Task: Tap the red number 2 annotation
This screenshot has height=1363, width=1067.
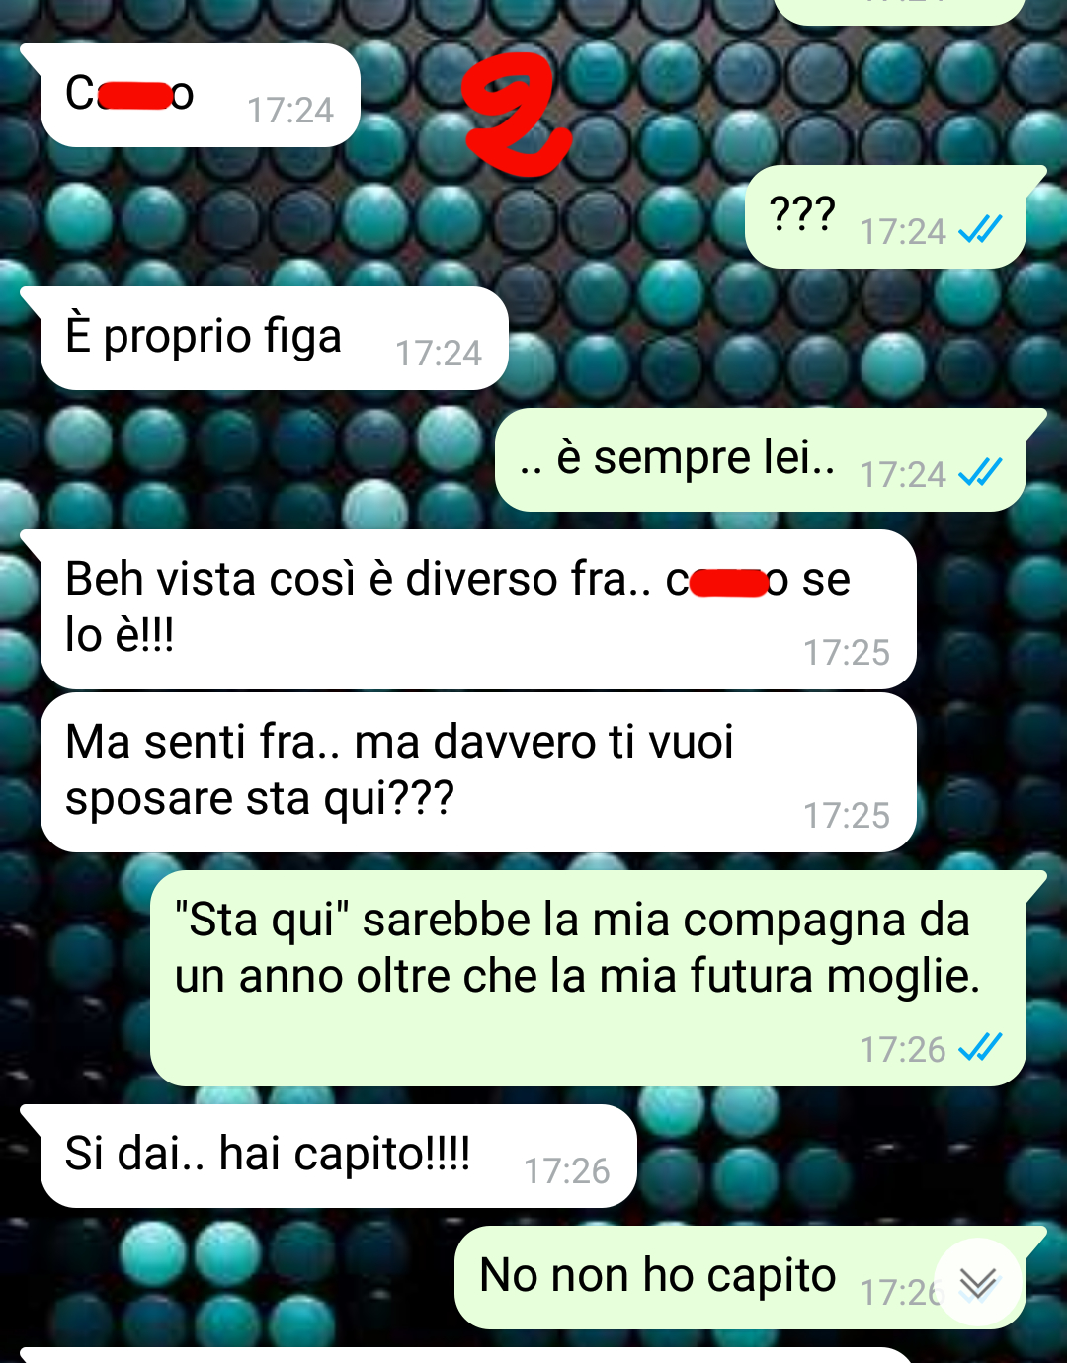Action: (517, 115)
